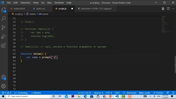Click the ENG language indicator
176x99 pixels.
159,96
